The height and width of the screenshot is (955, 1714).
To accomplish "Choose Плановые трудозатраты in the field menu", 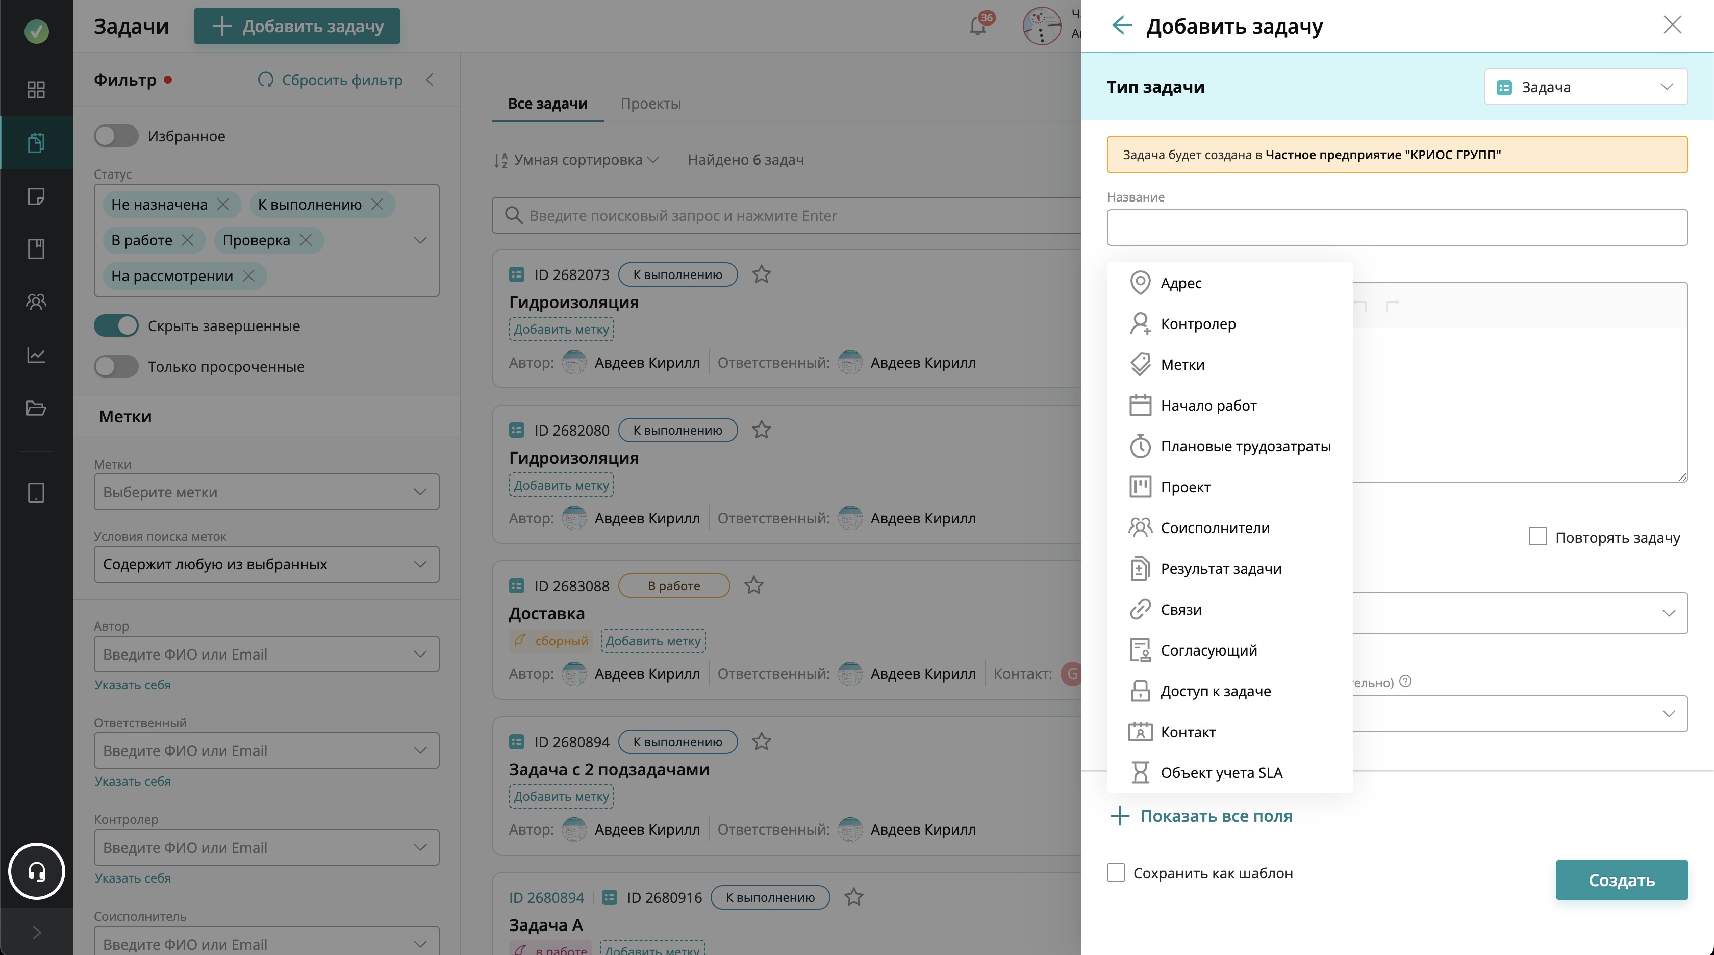I will (x=1245, y=446).
